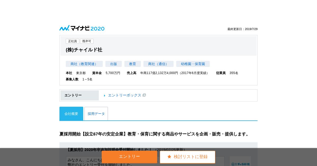Open the マイナビ2020 logo homepage
This screenshot has width=317, height=166.
[82, 28]
